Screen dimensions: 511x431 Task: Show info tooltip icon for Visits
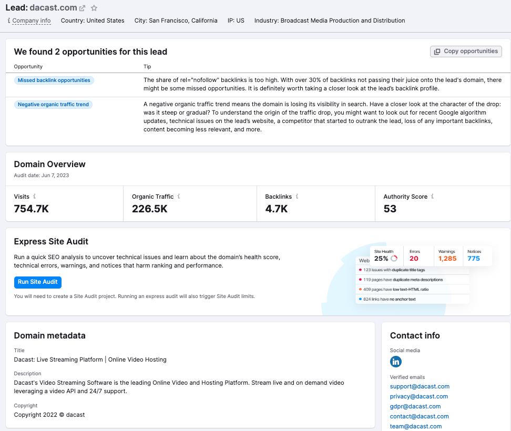tap(35, 196)
